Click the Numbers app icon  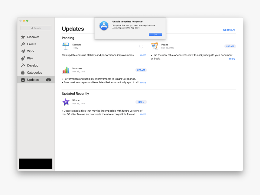(66, 70)
